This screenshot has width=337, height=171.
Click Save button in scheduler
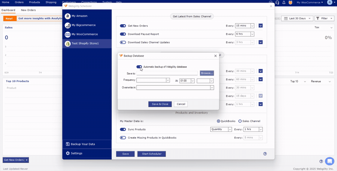pyautogui.click(x=125, y=154)
